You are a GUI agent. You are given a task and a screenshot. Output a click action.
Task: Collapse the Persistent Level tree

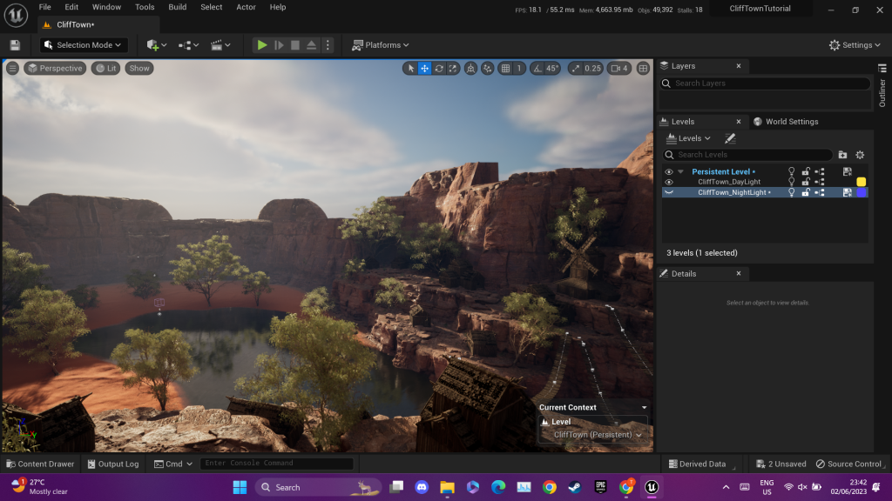tap(681, 171)
